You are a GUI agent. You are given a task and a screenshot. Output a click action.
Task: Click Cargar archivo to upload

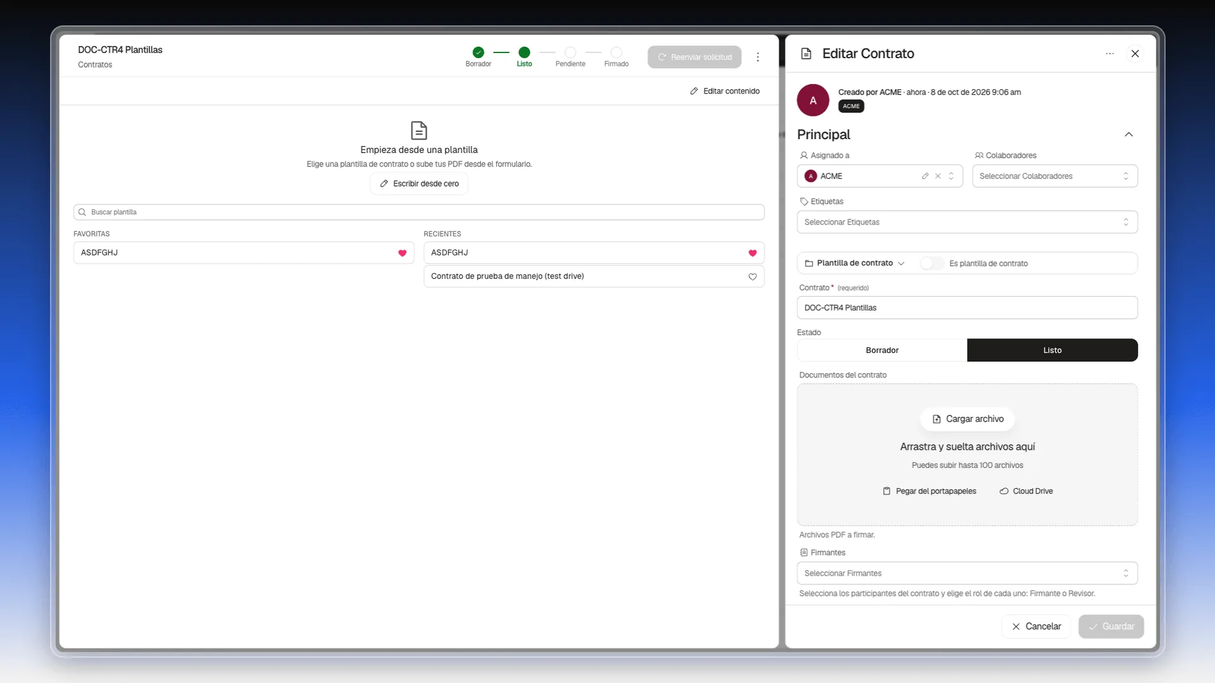coord(968,419)
